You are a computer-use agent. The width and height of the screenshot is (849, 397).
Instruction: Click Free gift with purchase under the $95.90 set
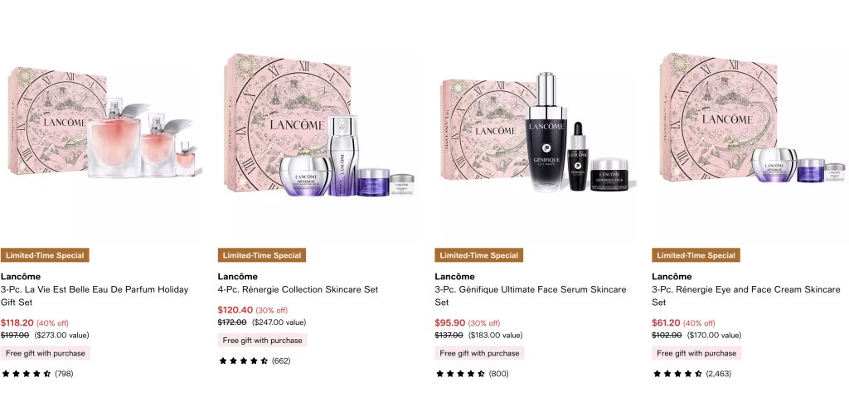pyautogui.click(x=480, y=353)
